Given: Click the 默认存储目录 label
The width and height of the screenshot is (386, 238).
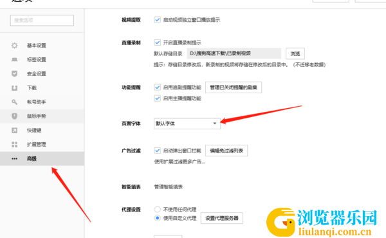Looking at the screenshot, I should [168, 53].
